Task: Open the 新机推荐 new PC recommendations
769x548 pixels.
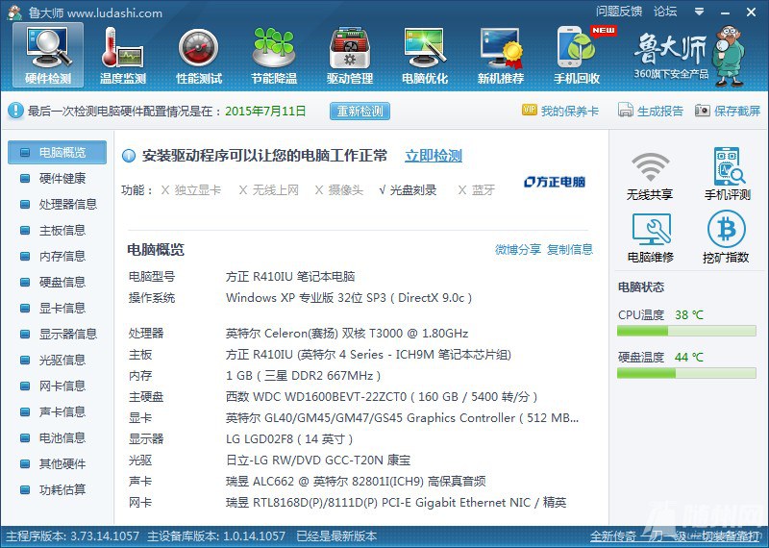Action: (501, 55)
